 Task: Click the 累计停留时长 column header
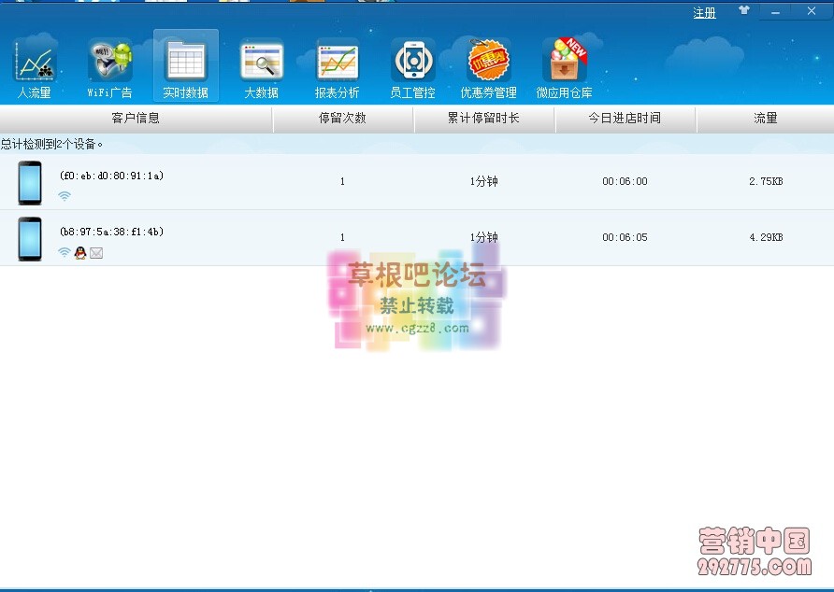pyautogui.click(x=484, y=119)
